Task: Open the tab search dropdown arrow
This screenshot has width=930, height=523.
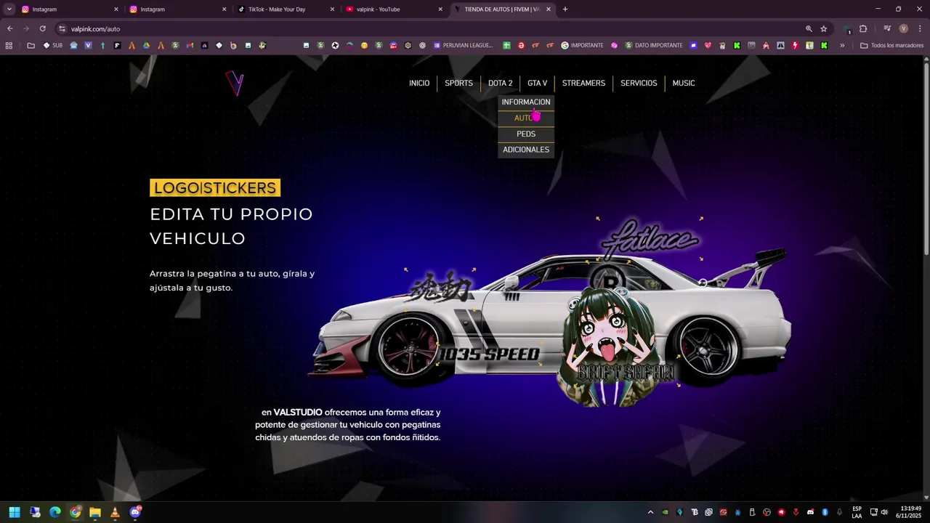Action: pos(9,9)
